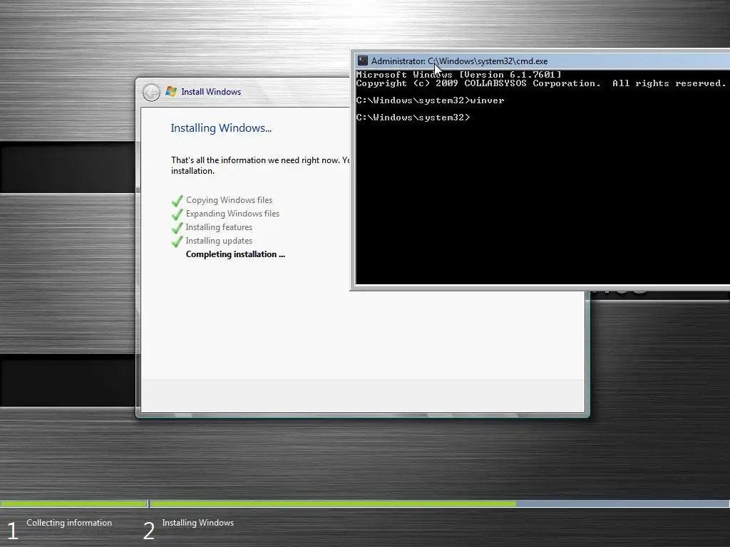
Task: Click the Microsoft Windows version line in cmd
Action: tap(458, 74)
